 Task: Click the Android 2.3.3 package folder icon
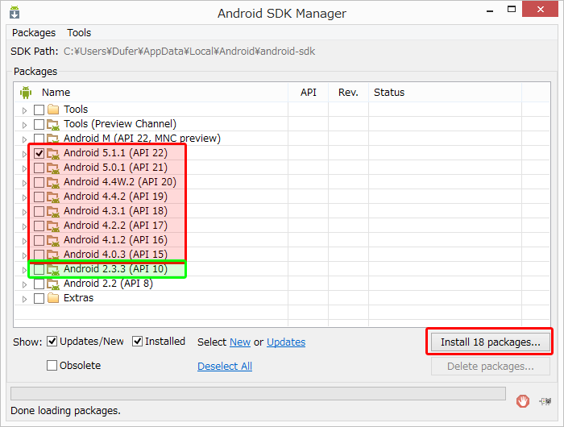(x=53, y=269)
